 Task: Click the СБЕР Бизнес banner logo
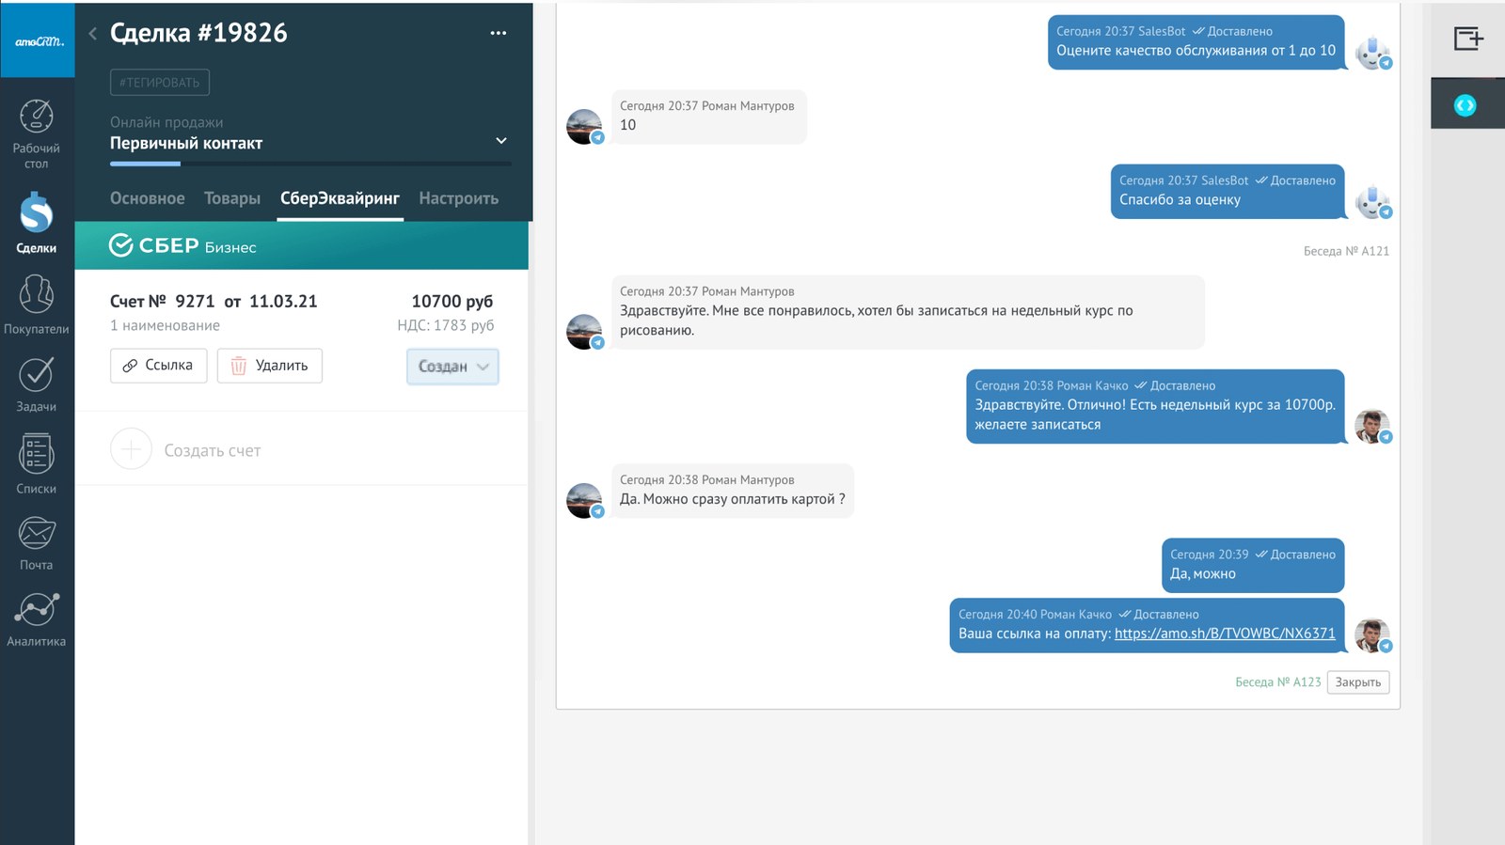click(183, 245)
